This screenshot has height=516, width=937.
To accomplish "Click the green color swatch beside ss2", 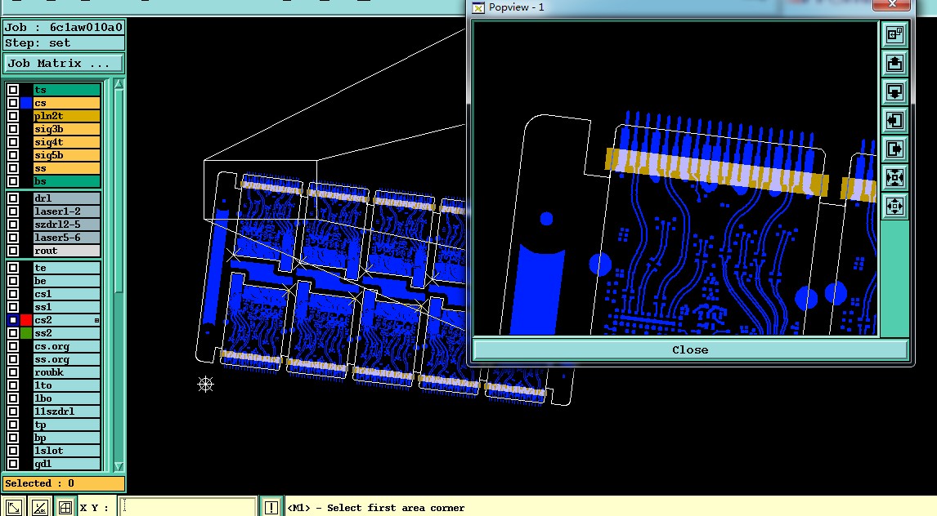I will [26, 333].
